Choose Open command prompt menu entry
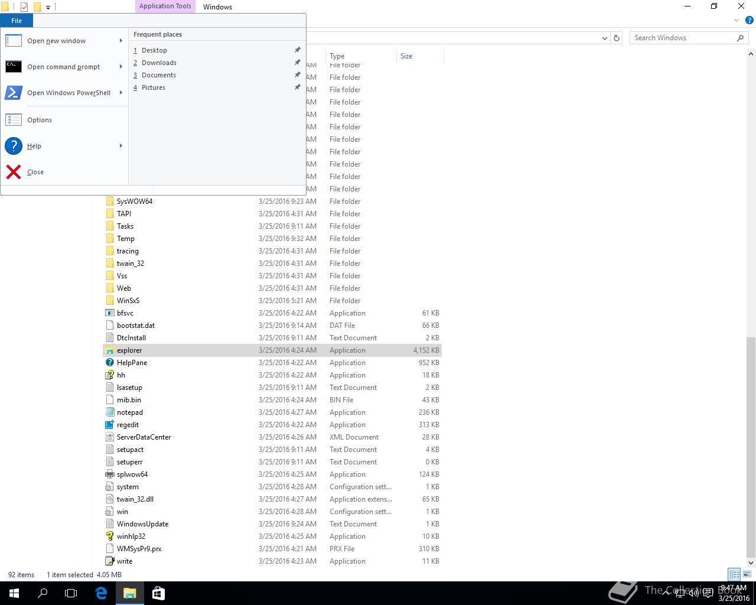The width and height of the screenshot is (756, 605). [x=64, y=67]
